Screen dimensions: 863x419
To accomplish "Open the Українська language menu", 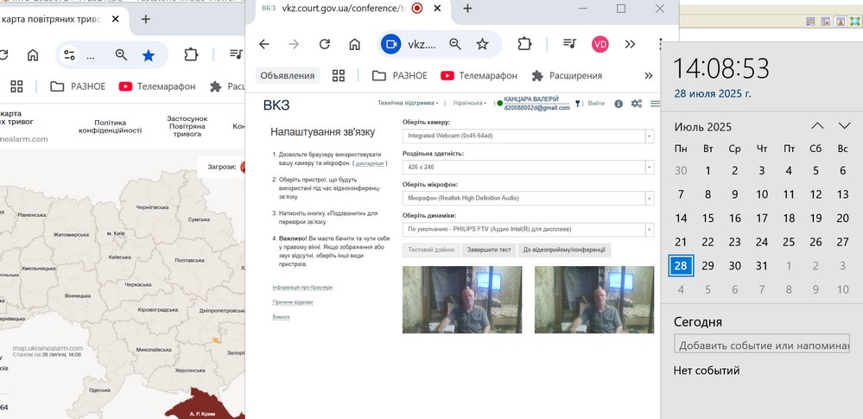I will click(468, 103).
